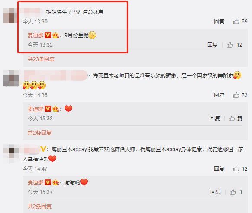Like the comment posted at 14:47

pos(236,168)
